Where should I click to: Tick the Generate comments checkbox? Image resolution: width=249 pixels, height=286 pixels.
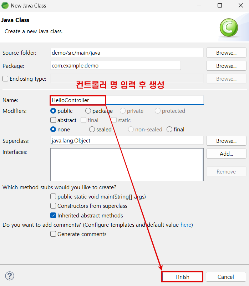[x=53, y=234]
